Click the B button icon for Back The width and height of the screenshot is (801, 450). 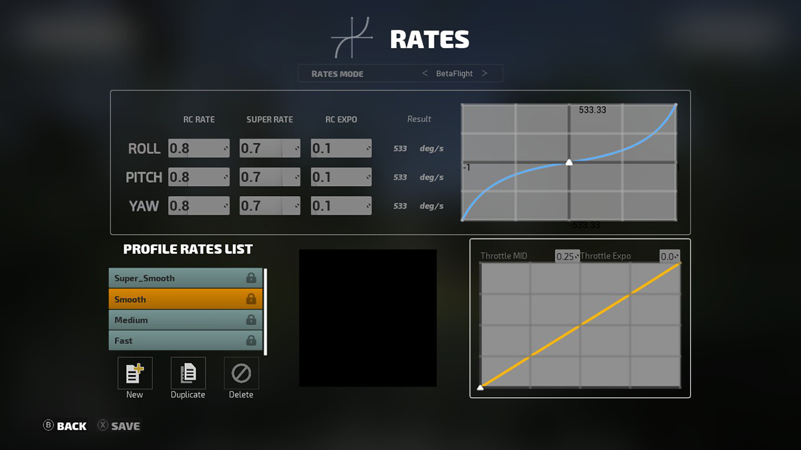(x=48, y=425)
